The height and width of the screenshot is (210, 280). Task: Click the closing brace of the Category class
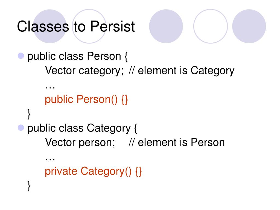coord(29,186)
